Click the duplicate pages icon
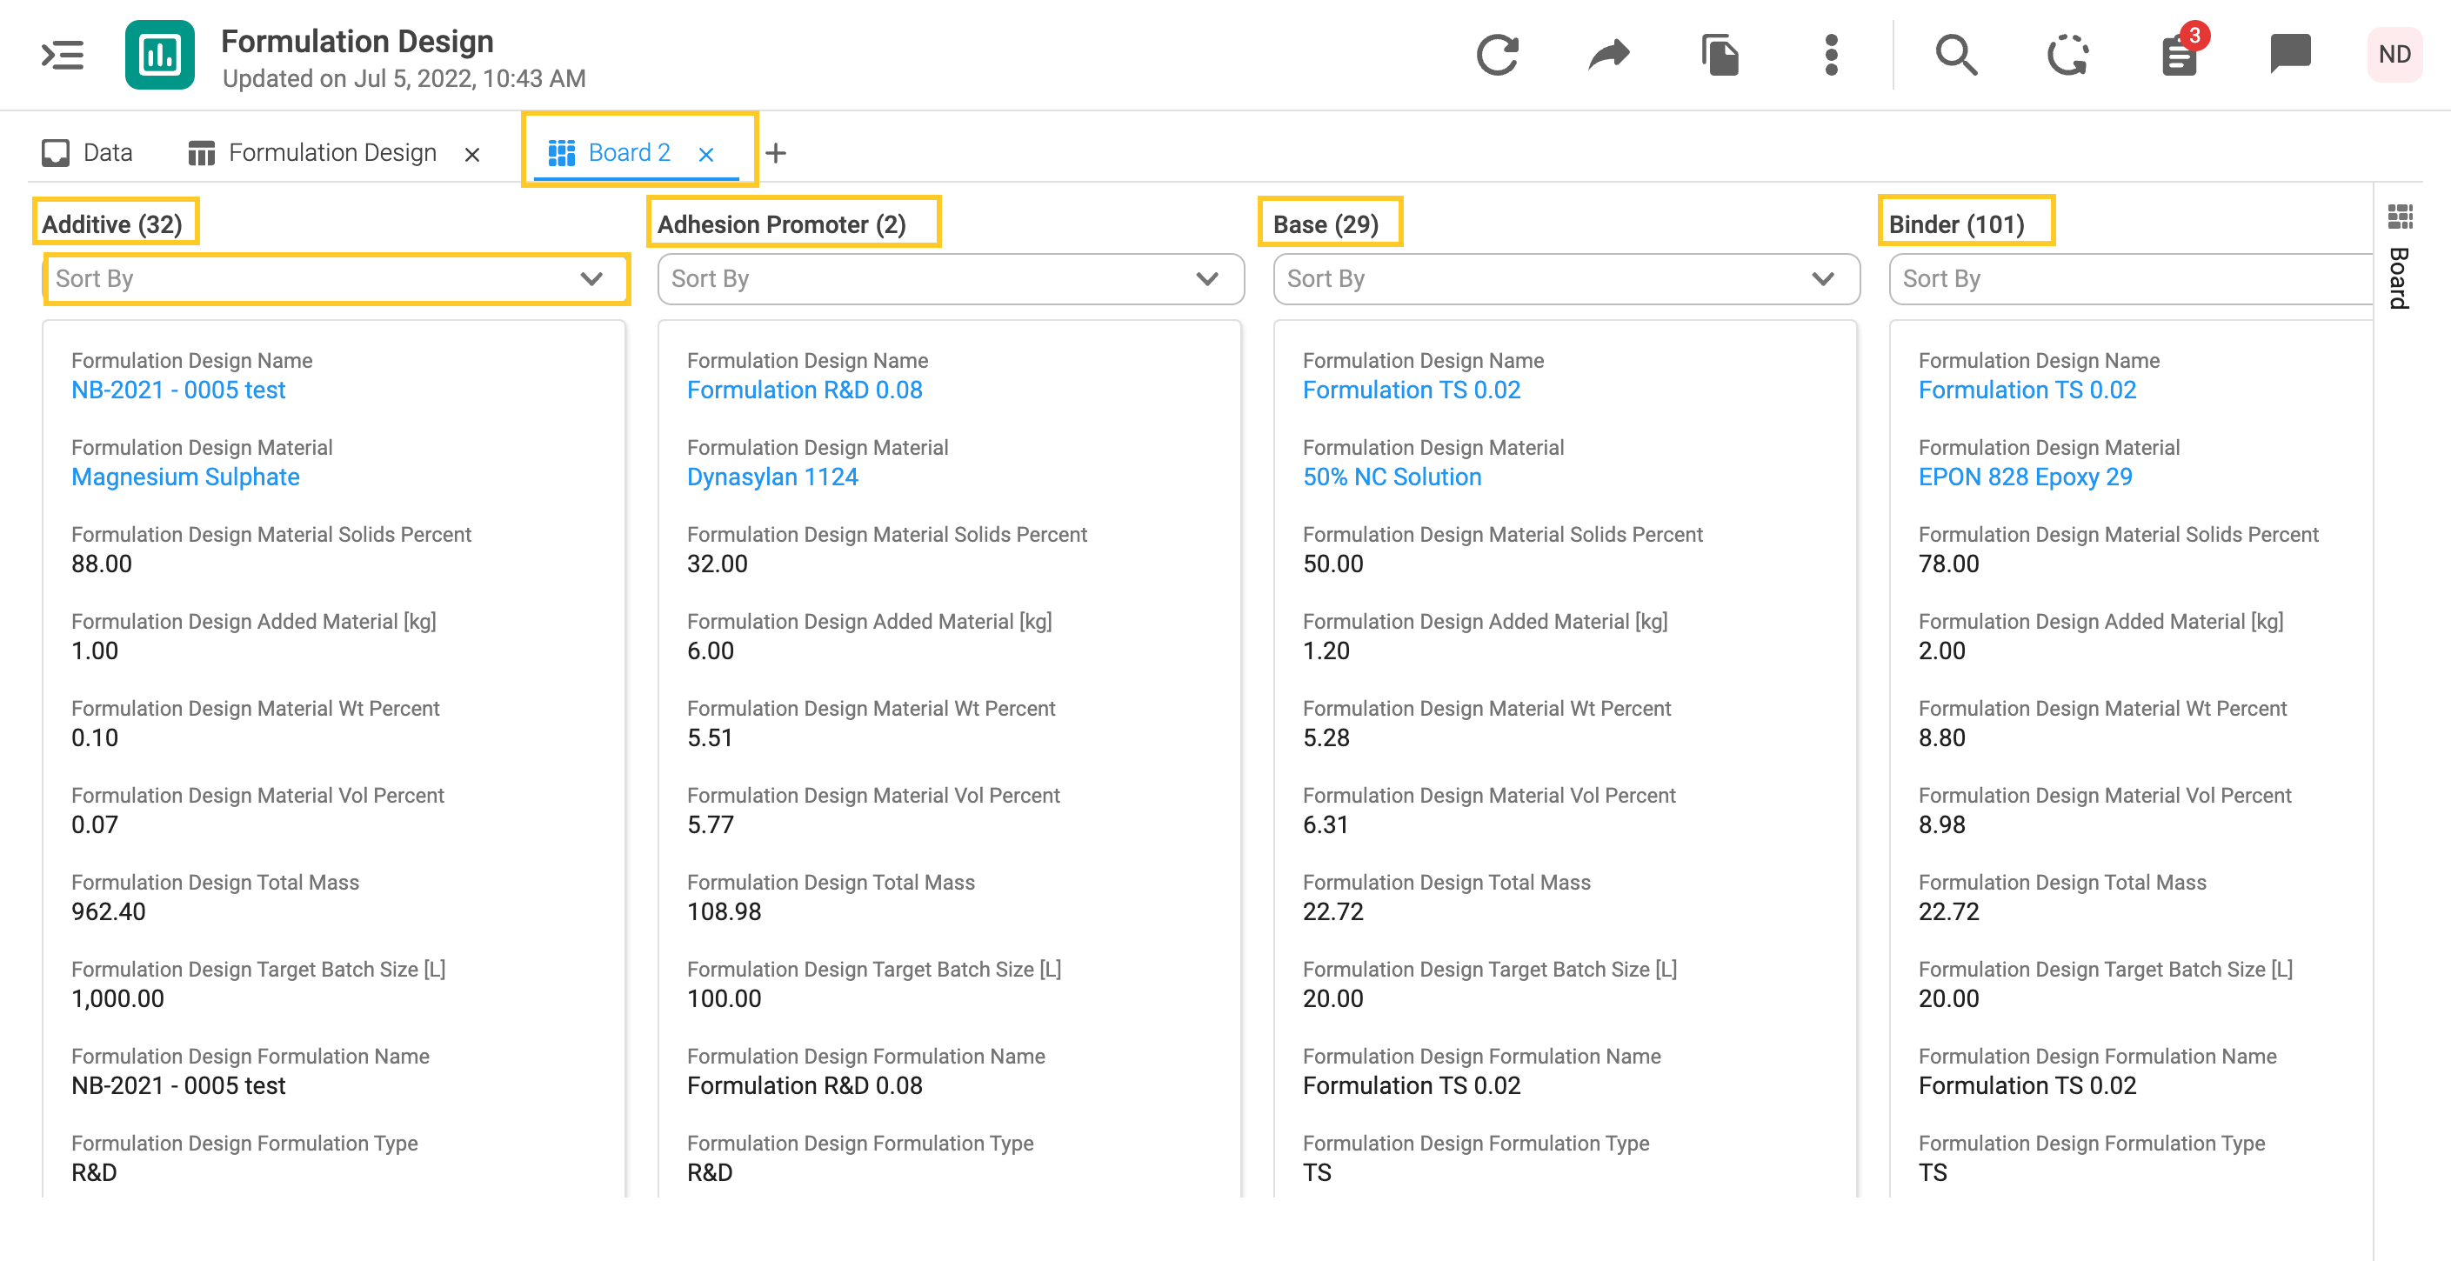 click(1720, 55)
